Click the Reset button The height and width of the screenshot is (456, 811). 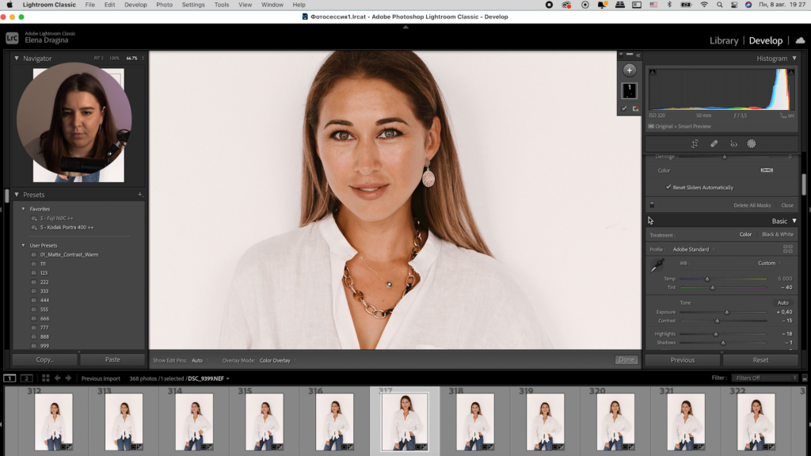pyautogui.click(x=760, y=359)
